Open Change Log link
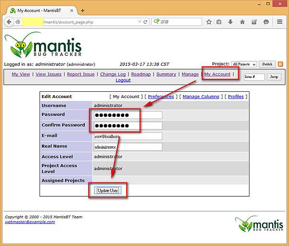Viewport: 289px width, 246px height. [x=113, y=74]
